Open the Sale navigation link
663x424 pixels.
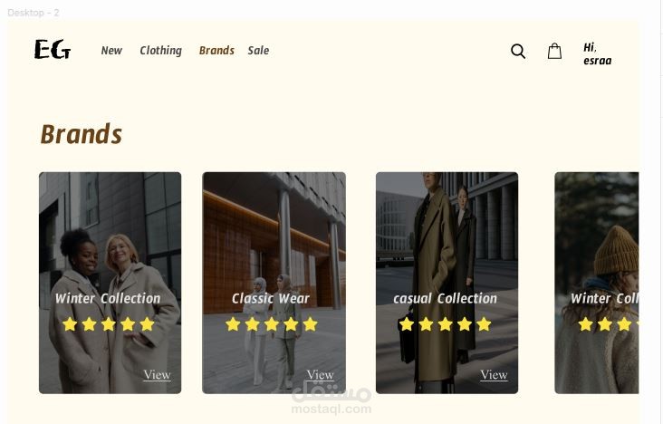258,51
